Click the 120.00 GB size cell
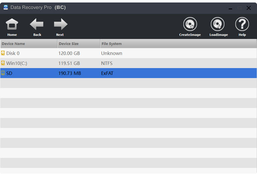The image size is (257, 174). (69, 53)
